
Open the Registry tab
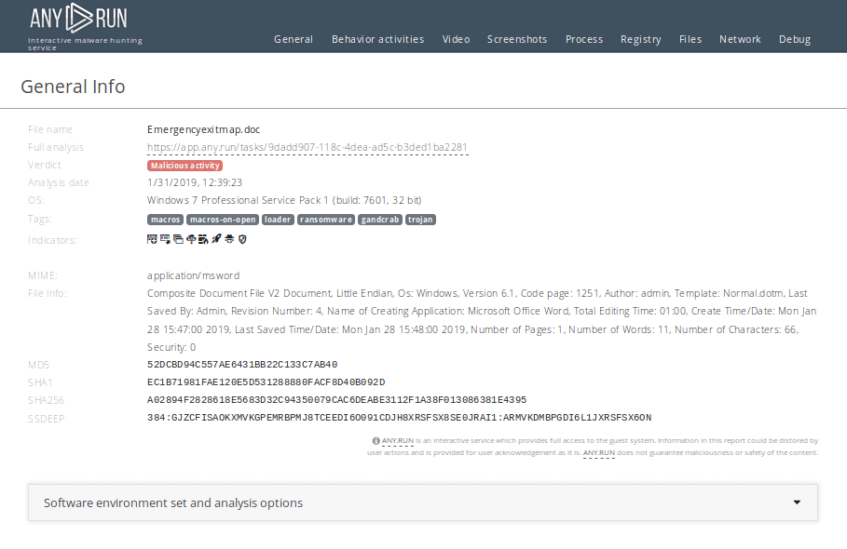click(641, 39)
